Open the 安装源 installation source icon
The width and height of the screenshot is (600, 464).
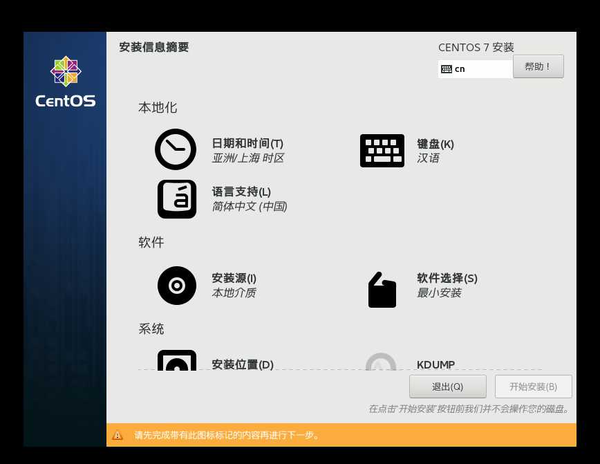[x=176, y=285]
